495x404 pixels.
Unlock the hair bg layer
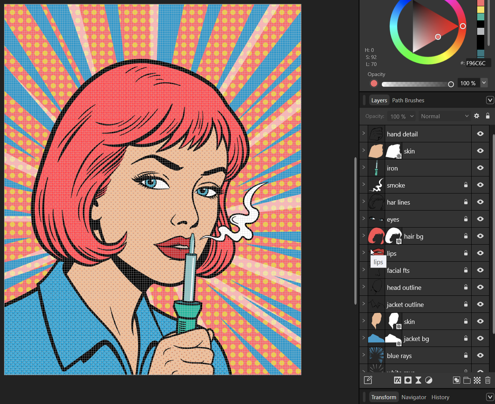click(x=466, y=236)
